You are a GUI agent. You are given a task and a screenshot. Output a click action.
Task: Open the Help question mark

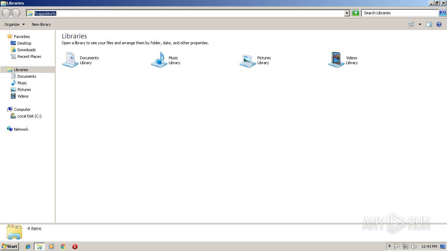coord(439,24)
